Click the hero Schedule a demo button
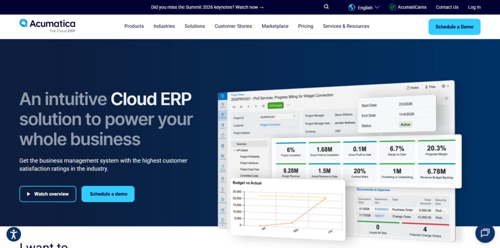 pyautogui.click(x=108, y=194)
